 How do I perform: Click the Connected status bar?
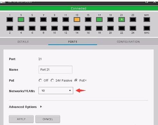(79, 8)
